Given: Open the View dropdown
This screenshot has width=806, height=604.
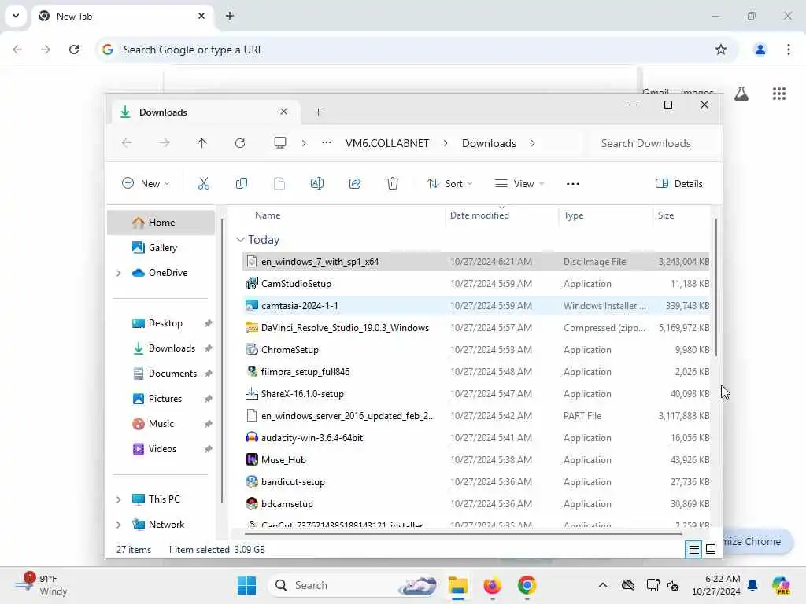Looking at the screenshot, I should pos(519,184).
